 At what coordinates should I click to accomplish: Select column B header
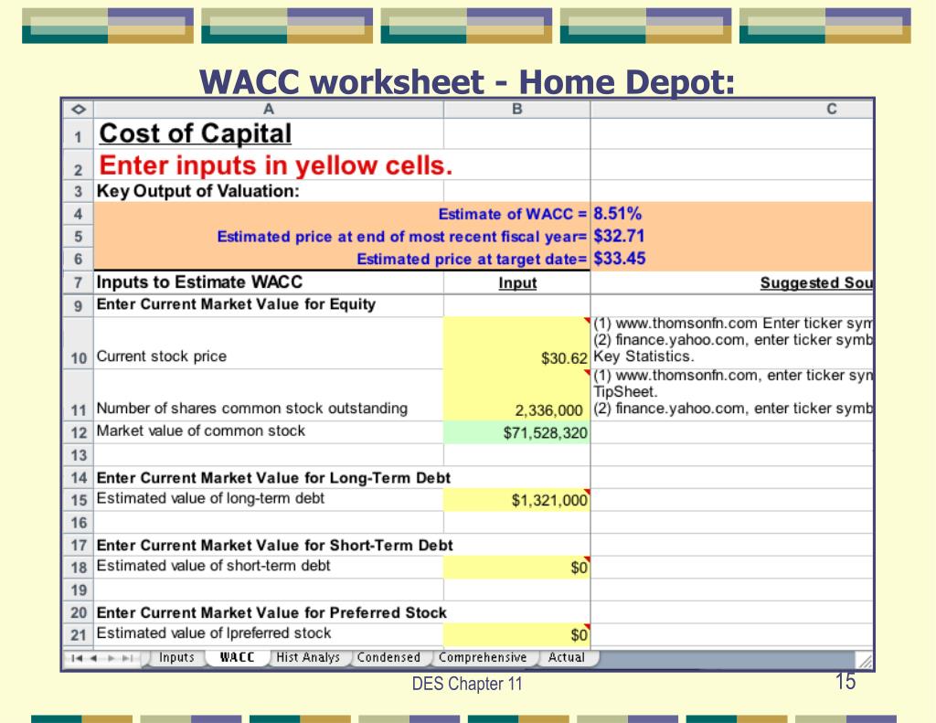tap(517, 110)
